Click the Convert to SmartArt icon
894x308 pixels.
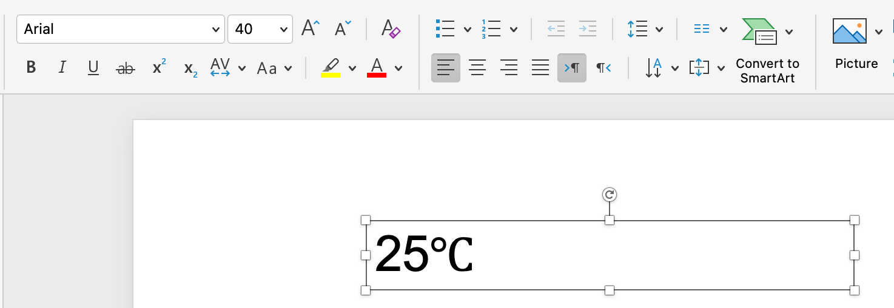[x=759, y=31]
